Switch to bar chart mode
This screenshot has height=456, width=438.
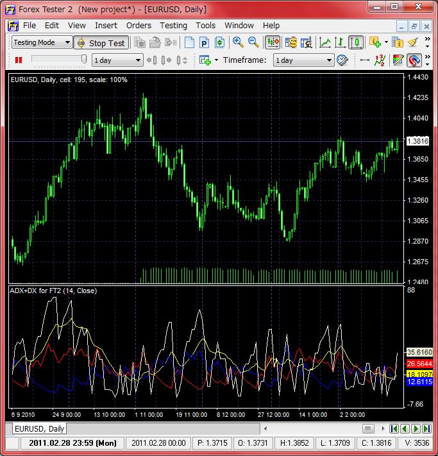[x=340, y=43]
